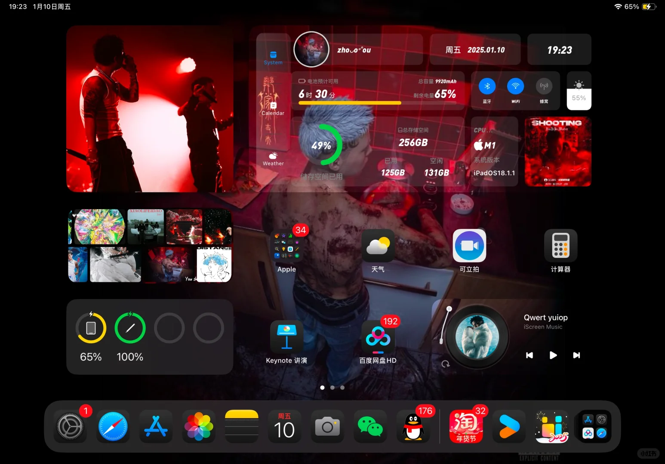
Task: Open the psychedelic rainbow album thumbnail
Action: click(100, 226)
